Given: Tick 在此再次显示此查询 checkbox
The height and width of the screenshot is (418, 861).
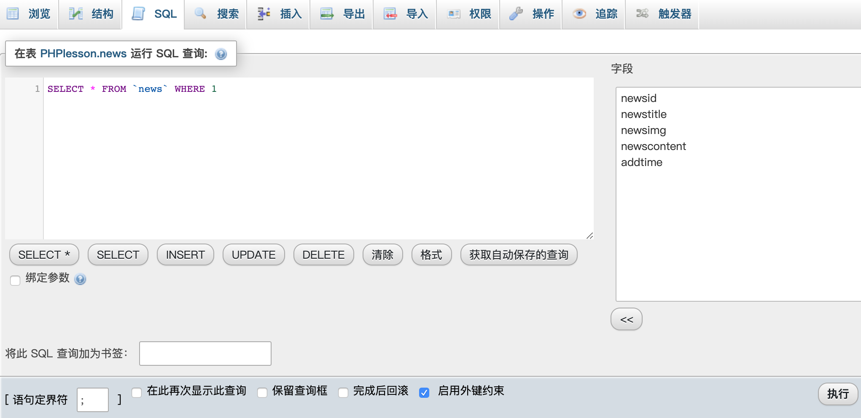Looking at the screenshot, I should pyautogui.click(x=137, y=392).
